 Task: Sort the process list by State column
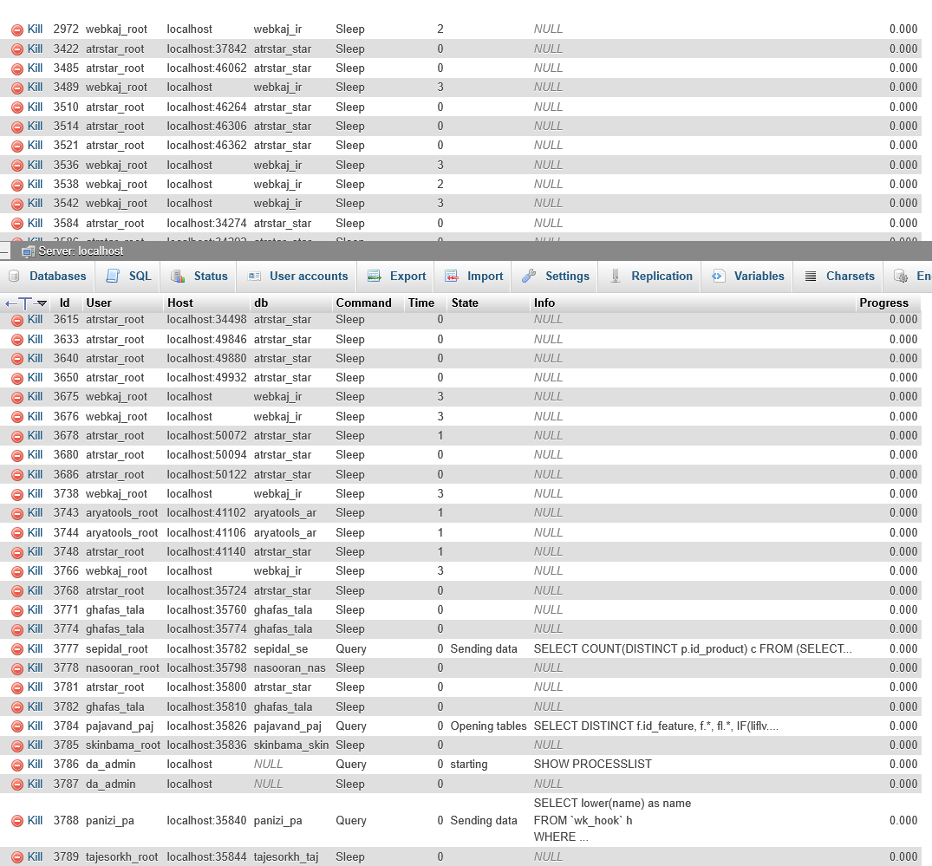click(x=465, y=303)
